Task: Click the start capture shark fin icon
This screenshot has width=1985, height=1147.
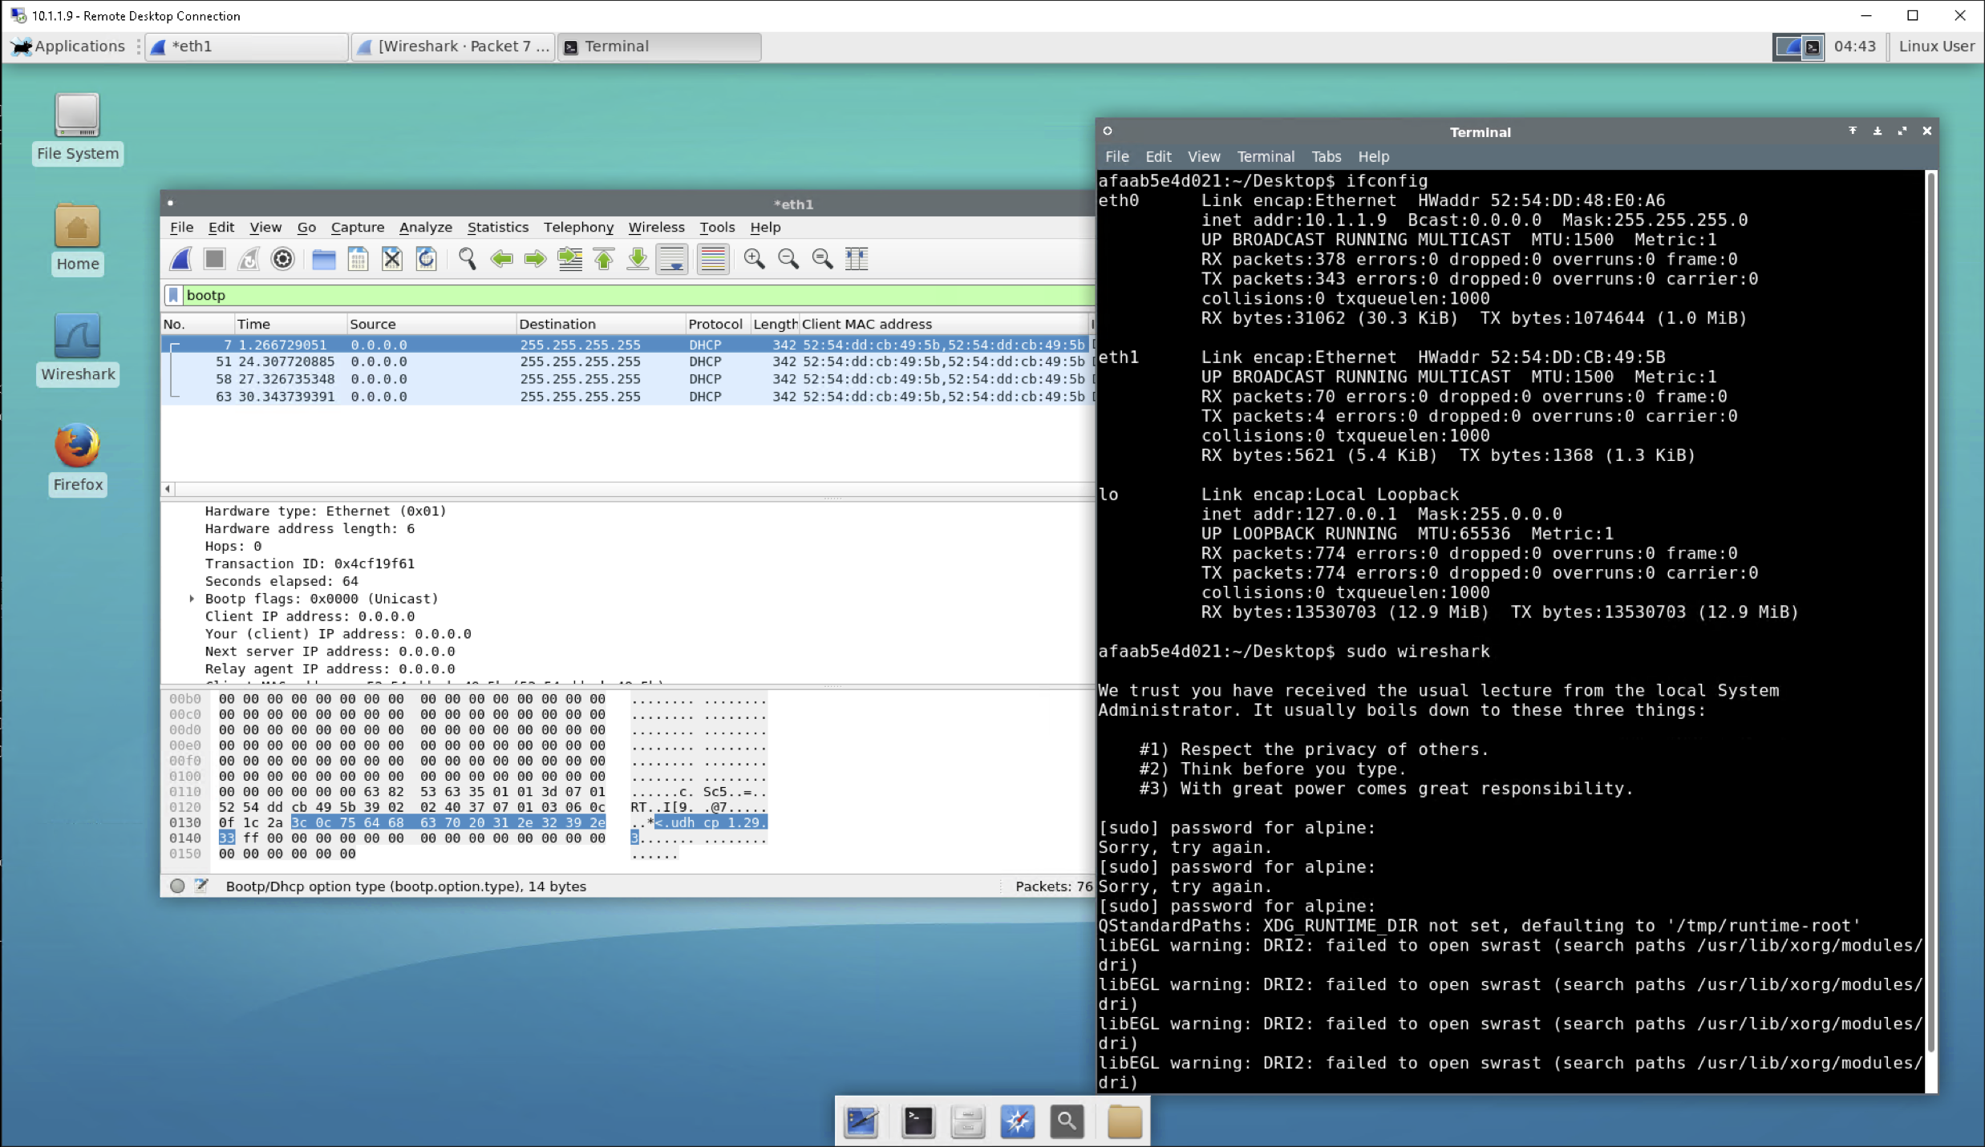Action: 181,259
